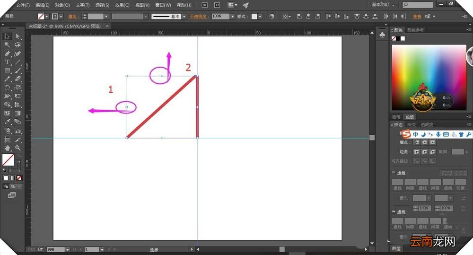The height and width of the screenshot is (255, 473).
Task: Select the Type tool
Action: (x=7, y=62)
